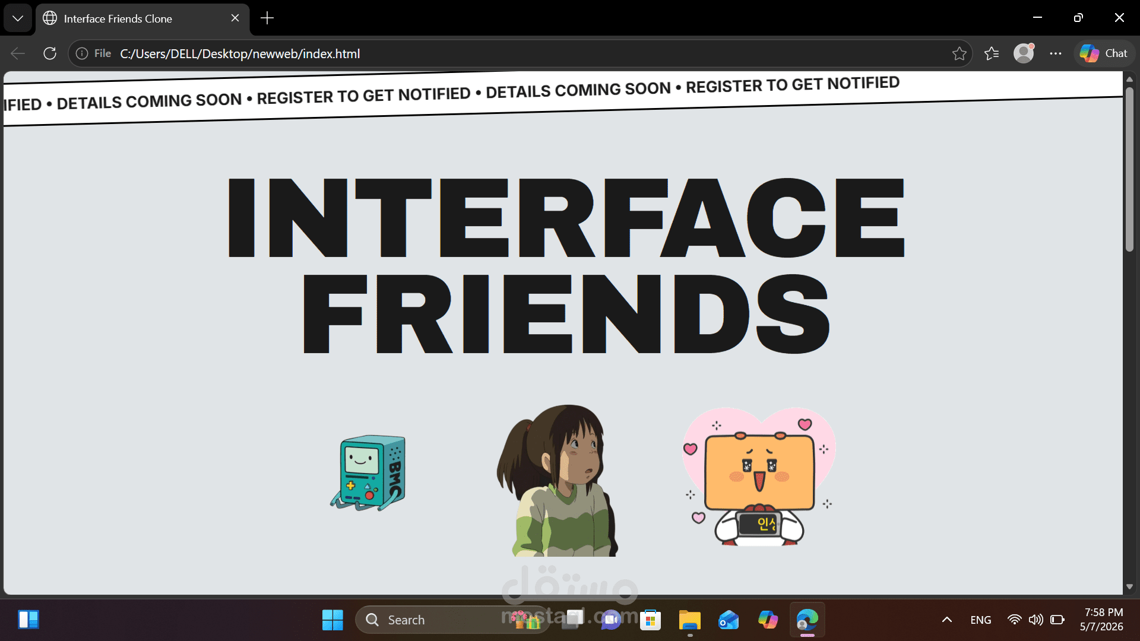Minimize the browser window
The height and width of the screenshot is (641, 1140).
pos(1037,18)
